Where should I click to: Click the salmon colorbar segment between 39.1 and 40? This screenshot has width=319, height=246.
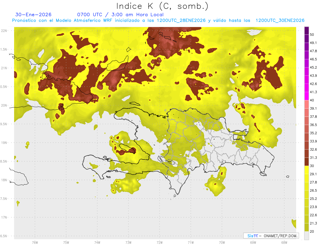tap(307, 104)
